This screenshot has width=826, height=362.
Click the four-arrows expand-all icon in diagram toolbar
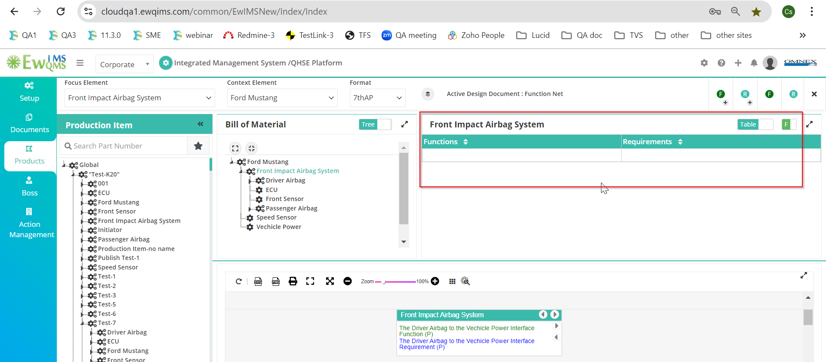coord(330,282)
